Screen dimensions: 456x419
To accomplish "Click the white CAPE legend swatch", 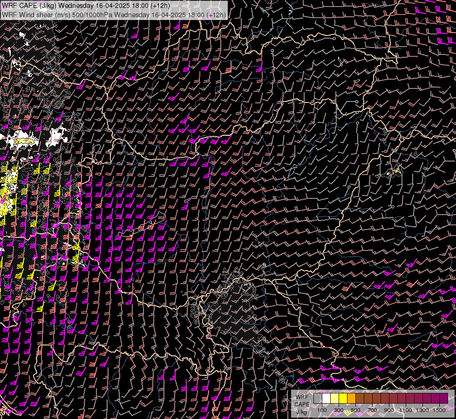I will pos(327,398).
